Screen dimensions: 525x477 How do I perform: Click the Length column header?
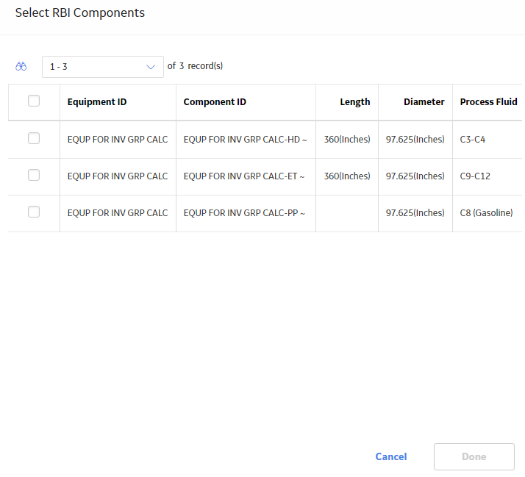tap(355, 101)
